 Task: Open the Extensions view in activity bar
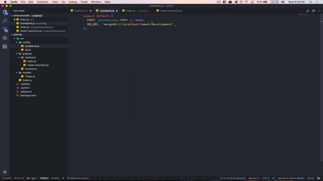(5, 47)
